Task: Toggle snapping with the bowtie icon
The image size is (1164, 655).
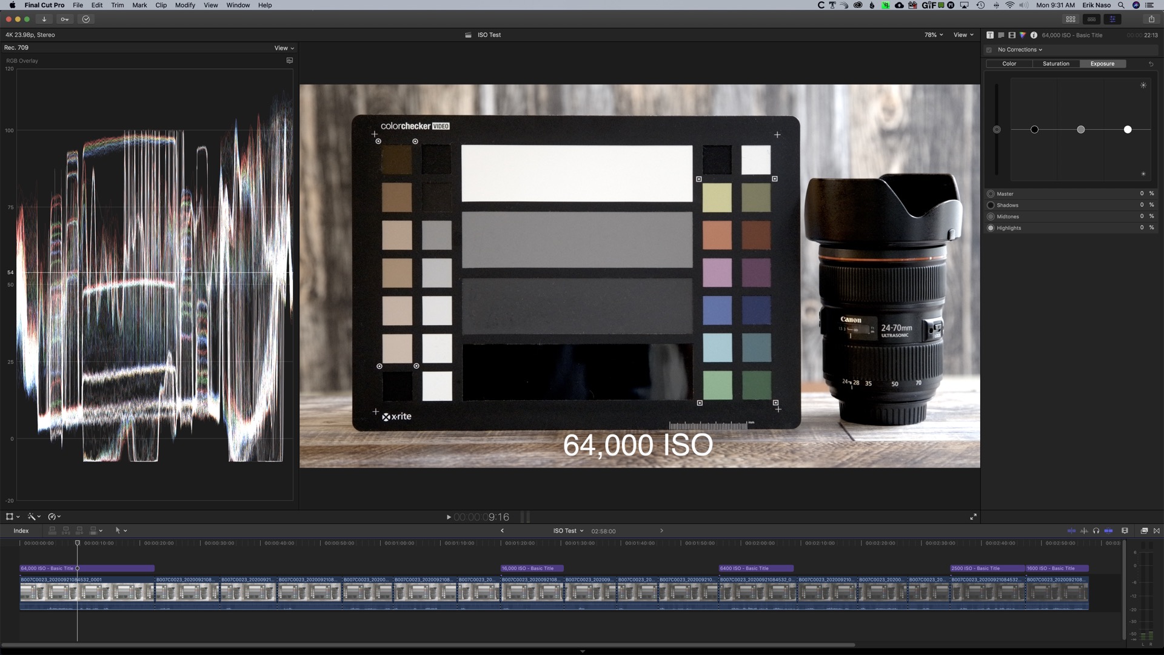Action: coord(1157,531)
